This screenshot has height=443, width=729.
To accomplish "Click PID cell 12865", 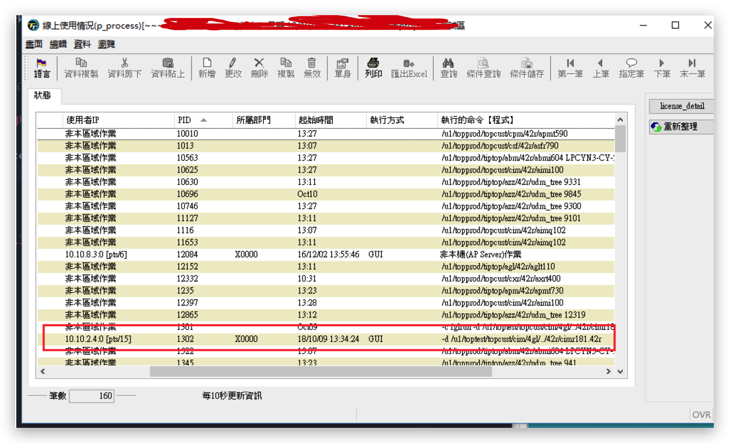I will [x=187, y=315].
